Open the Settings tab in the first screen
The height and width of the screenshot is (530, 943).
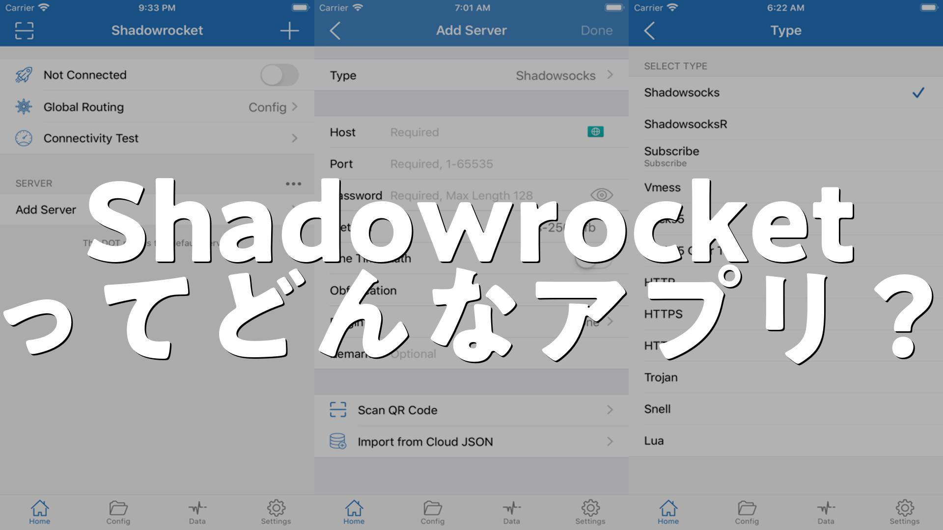click(x=276, y=512)
